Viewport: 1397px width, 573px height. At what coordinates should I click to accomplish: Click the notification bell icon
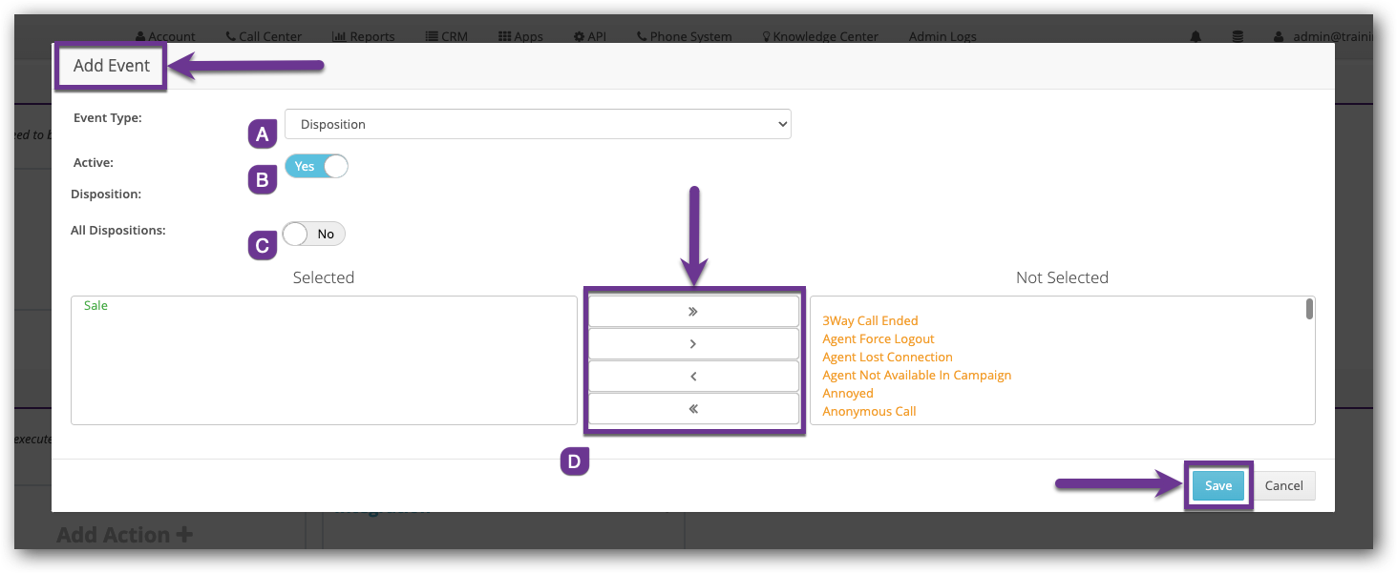(x=1196, y=36)
